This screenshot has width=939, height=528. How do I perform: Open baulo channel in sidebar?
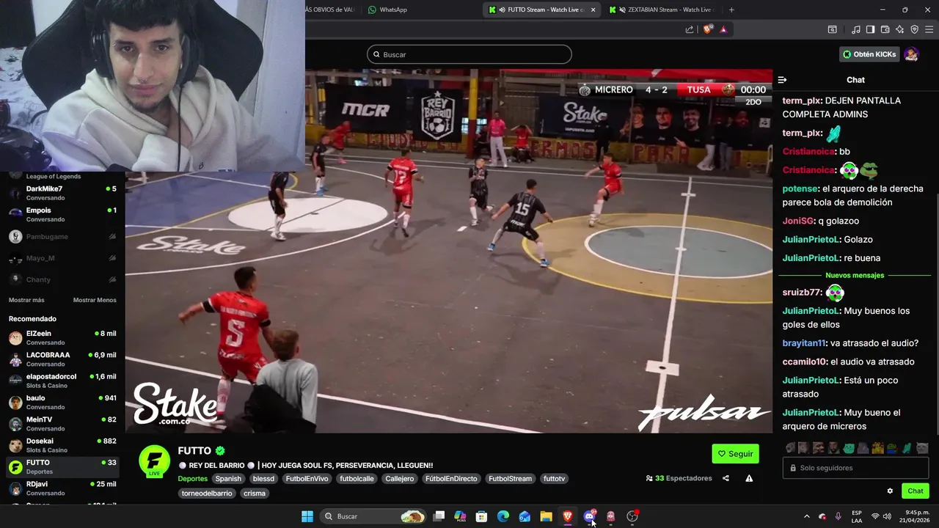(62, 403)
